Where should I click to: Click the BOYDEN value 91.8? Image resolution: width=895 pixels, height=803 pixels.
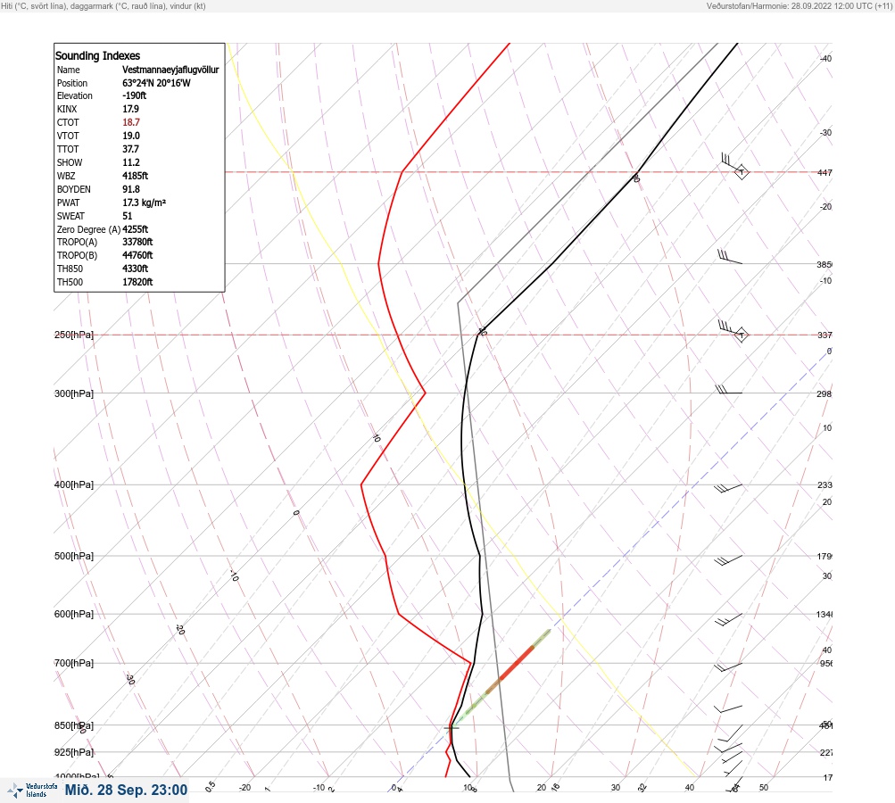click(x=130, y=189)
